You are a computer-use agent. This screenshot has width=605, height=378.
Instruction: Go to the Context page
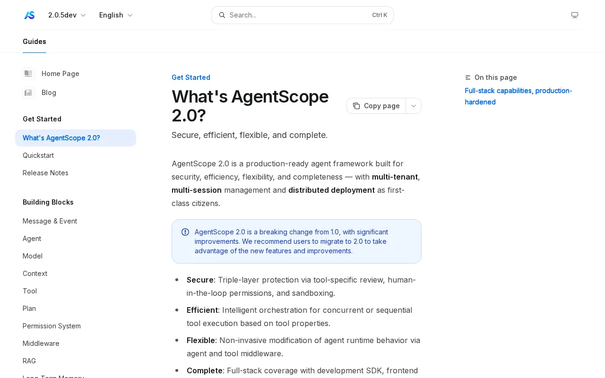76,274
